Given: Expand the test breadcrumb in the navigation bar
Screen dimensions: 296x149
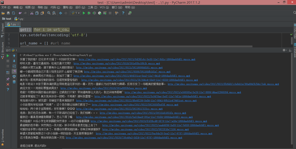Looking at the screenshot, I should click(x=7, y=19).
